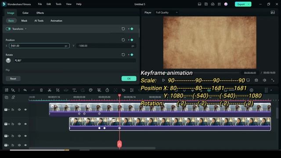Viewport: 281px width, 158px height.
Task: Switch to the Mask sub-tab
Action: 24,21
